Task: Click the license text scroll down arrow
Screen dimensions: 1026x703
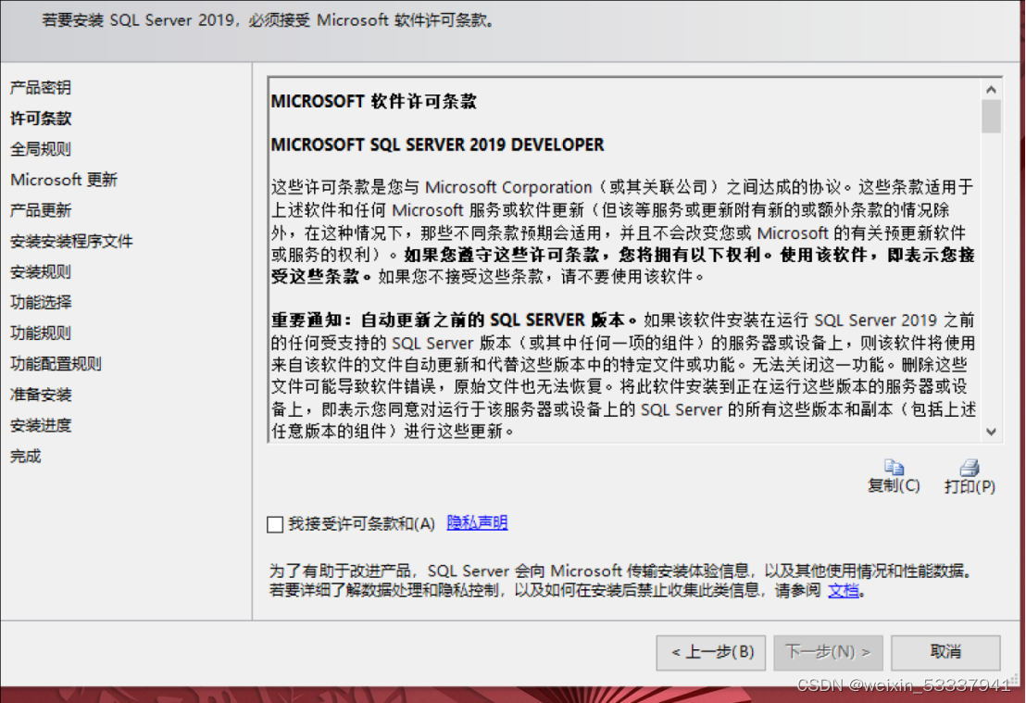Action: (992, 432)
